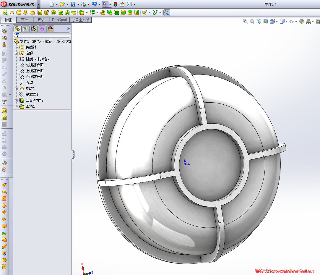This screenshot has height=275, width=320.
Task: Select the Dome feature tool
Action: tap(130, 13)
